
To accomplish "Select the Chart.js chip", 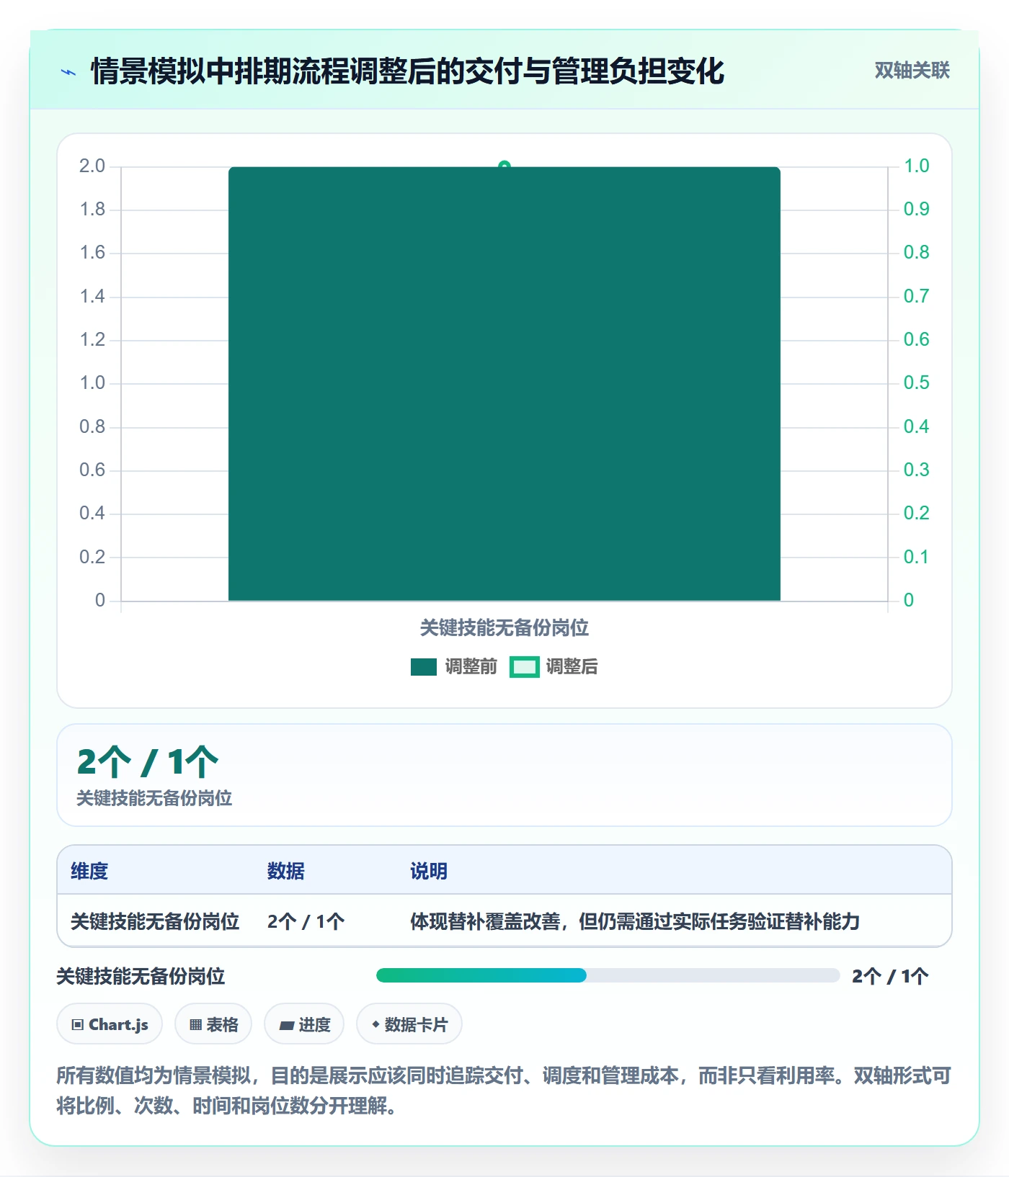I will (x=110, y=1024).
